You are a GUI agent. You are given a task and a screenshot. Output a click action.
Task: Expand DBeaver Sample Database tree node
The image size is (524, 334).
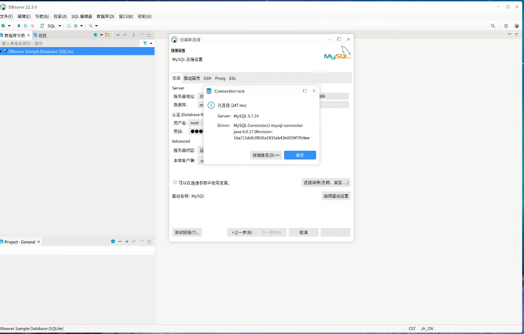pyautogui.click(x=1, y=51)
